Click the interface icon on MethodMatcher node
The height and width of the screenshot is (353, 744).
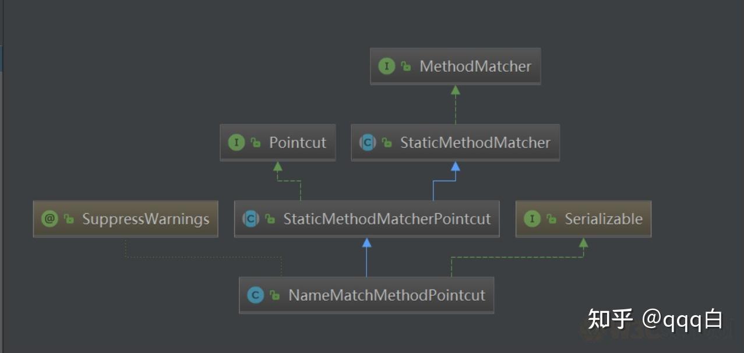coord(386,66)
